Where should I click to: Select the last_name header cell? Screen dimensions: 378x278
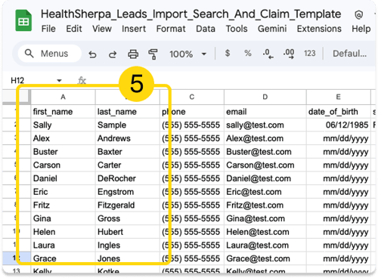pos(128,112)
